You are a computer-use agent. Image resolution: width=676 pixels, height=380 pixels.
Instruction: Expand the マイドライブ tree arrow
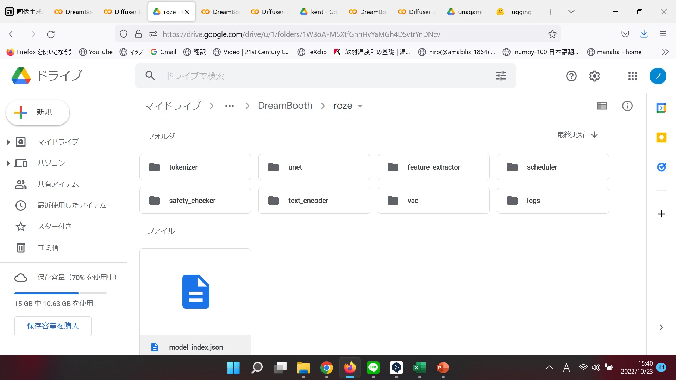pos(8,142)
